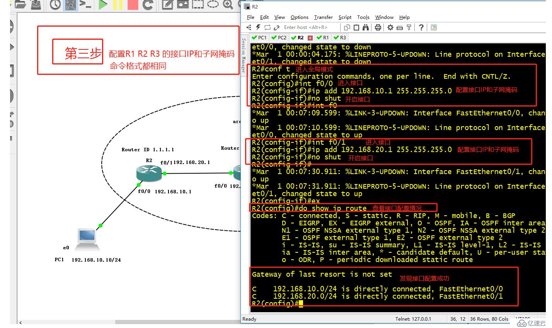
Task: Open Tools menu in SecureCRT
Action: 363,17
